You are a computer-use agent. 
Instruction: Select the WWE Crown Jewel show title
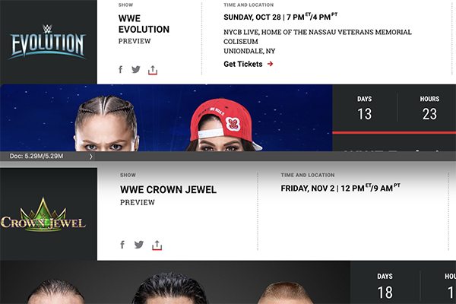[168, 190]
